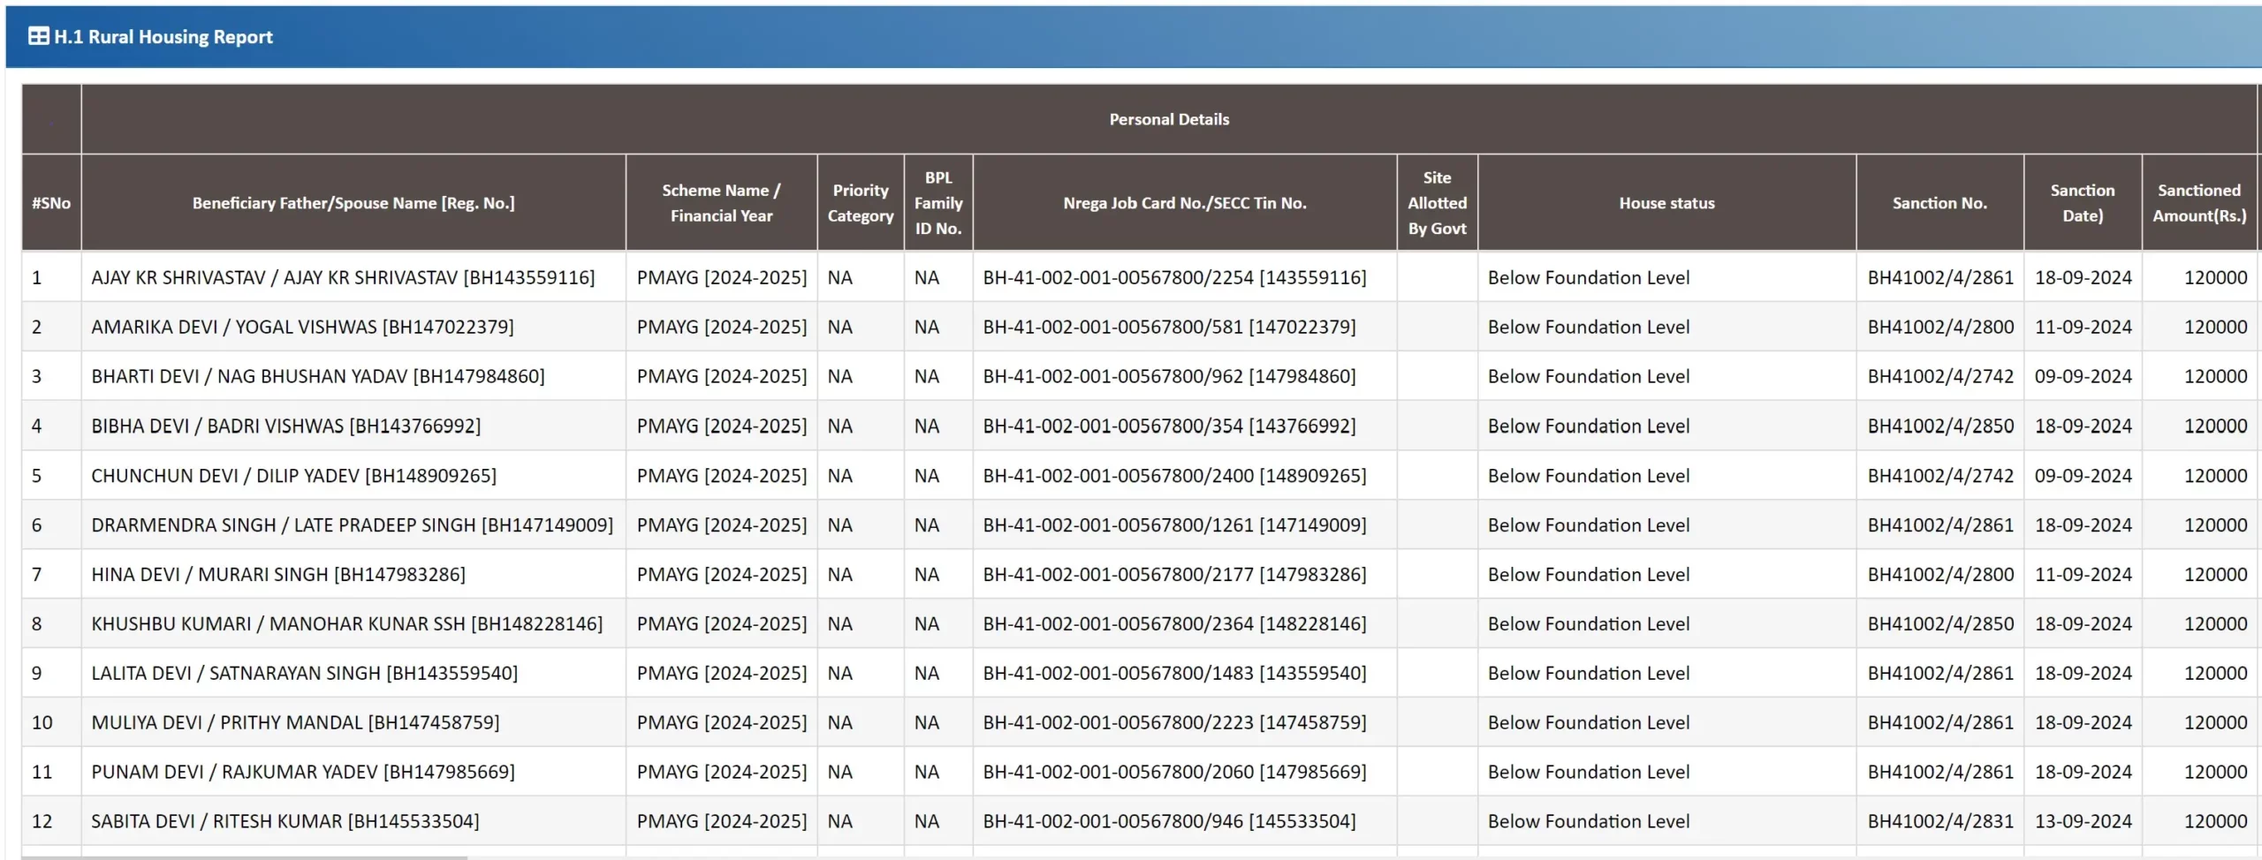
Task: Click job card number ending 2400 [148909265]
Action: (x=1174, y=475)
